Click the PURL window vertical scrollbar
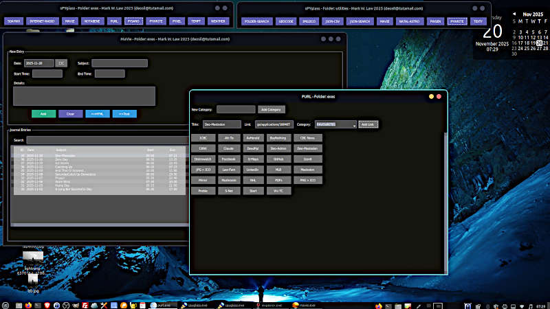 [x=445, y=203]
